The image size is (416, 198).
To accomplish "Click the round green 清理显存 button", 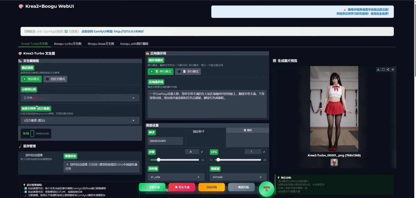I will (x=266, y=189).
